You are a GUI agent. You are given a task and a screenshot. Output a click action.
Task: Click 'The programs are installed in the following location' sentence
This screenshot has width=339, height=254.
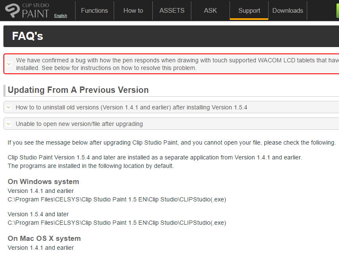(91, 166)
